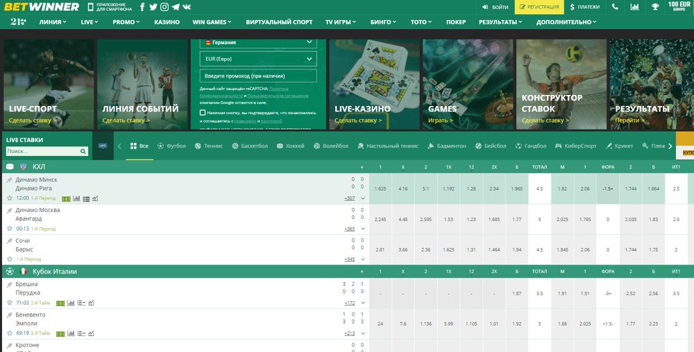694x352 pixels.
Task: Open the Instagram social icon
Action: click(x=164, y=7)
